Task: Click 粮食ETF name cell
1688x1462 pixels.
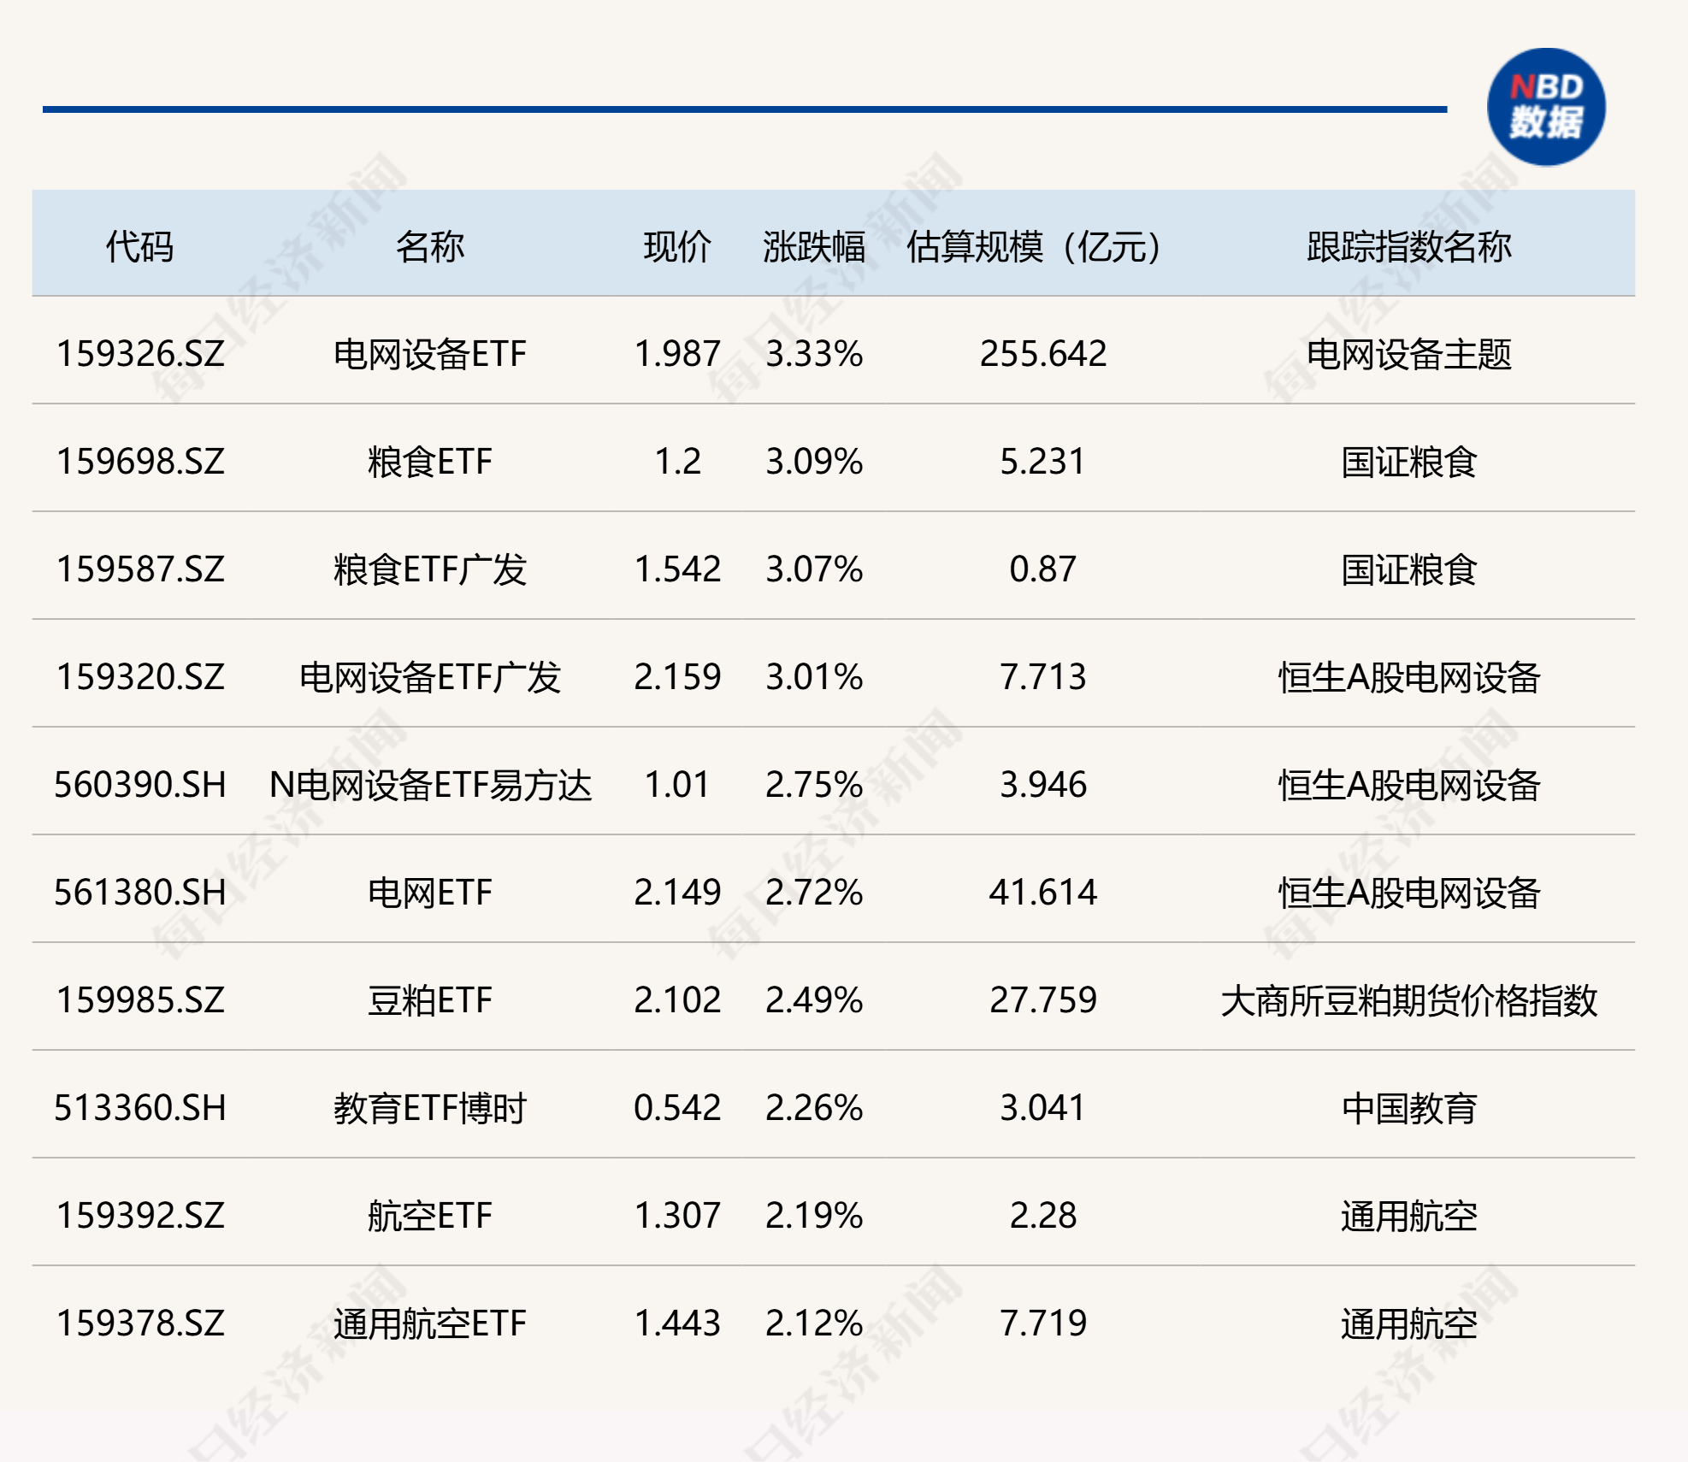Action: coord(429,462)
